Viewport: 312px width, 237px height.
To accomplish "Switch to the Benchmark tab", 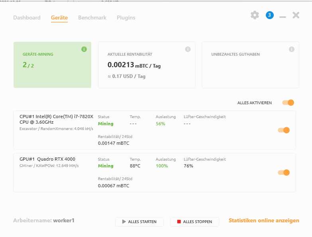I will point(92,18).
